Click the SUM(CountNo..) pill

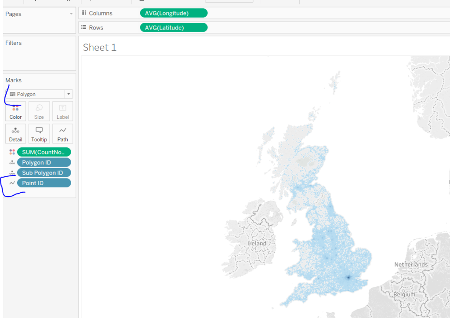tap(44, 152)
